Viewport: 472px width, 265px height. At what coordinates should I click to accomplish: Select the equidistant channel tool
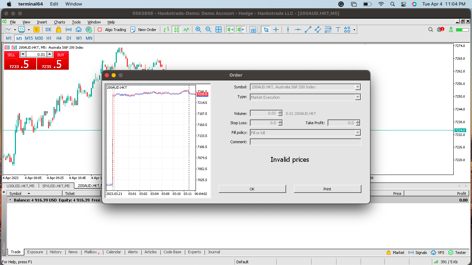coord(318,30)
